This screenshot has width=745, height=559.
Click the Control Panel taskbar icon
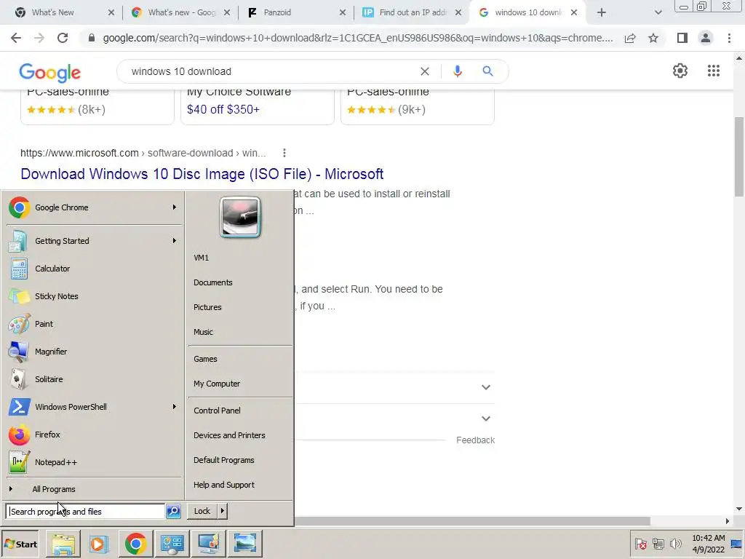point(172,544)
